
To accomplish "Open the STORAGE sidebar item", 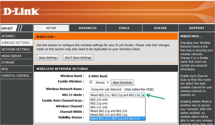I will (x=16, y=62).
